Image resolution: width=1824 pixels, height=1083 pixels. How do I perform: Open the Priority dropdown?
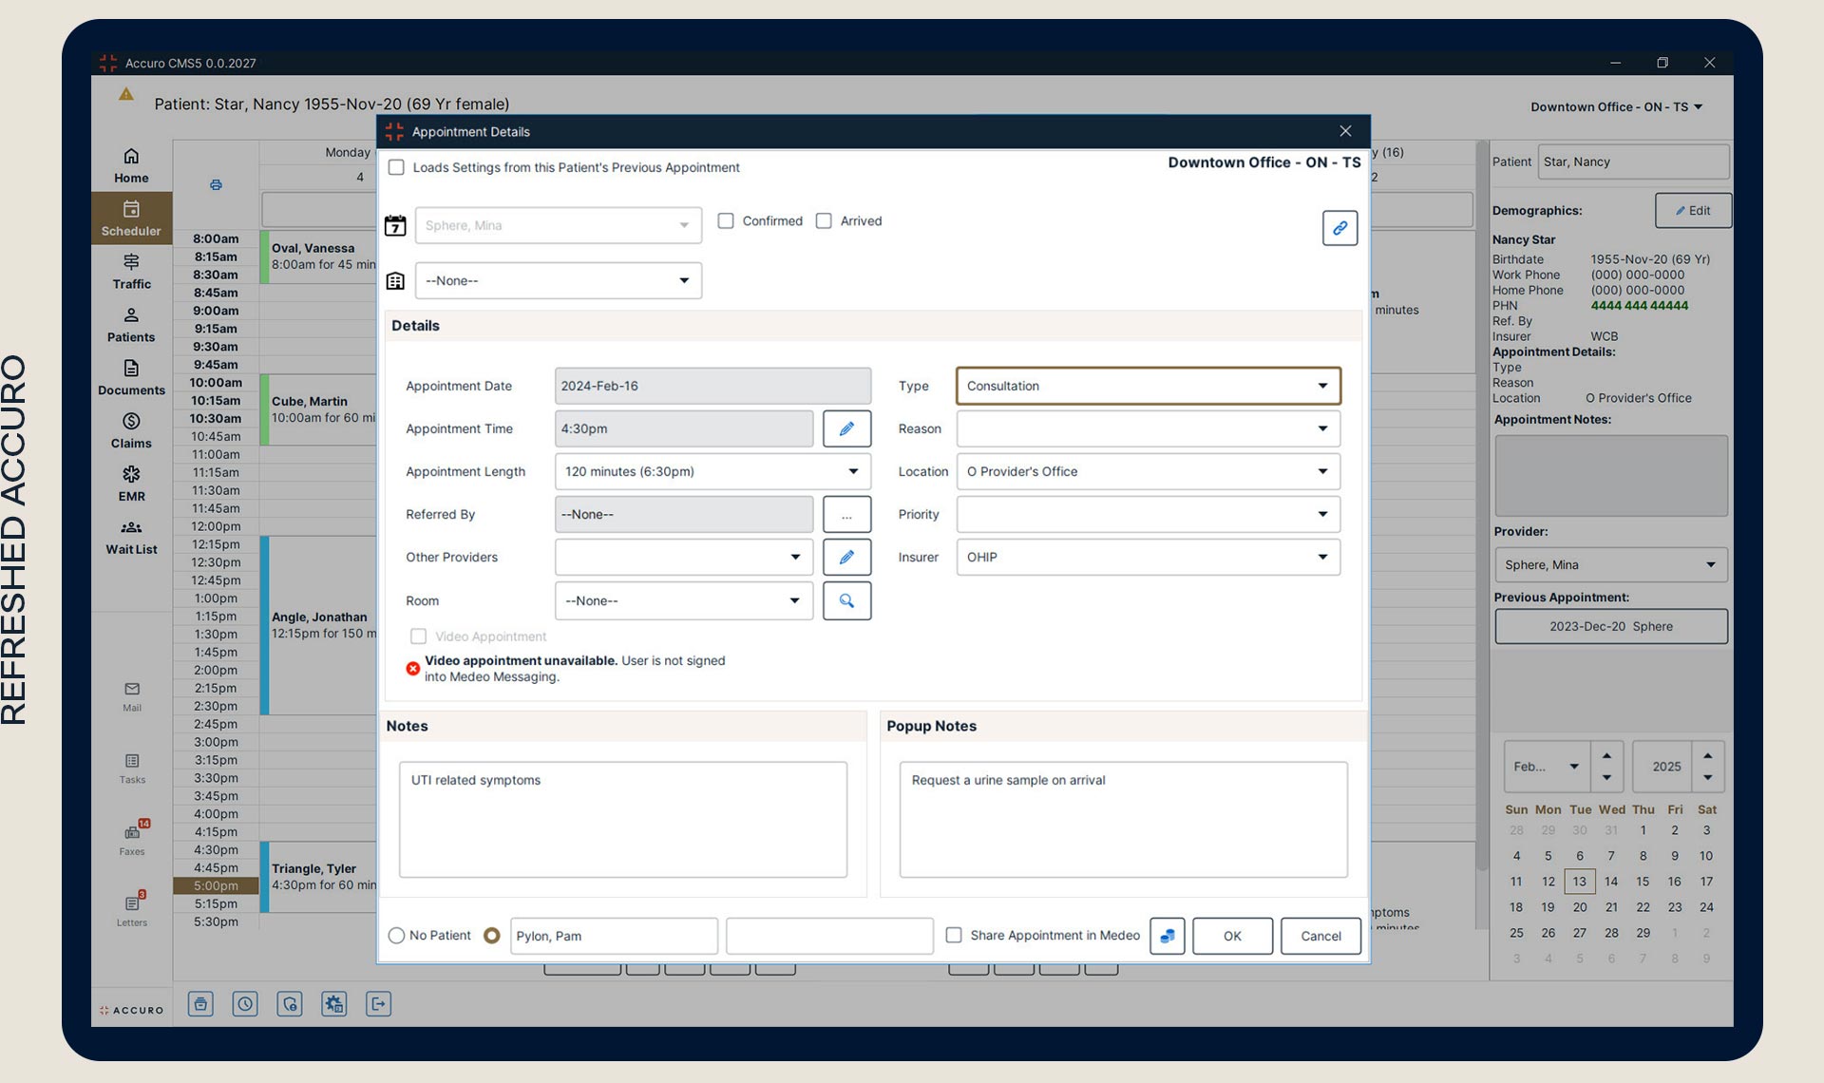pyautogui.click(x=1149, y=514)
